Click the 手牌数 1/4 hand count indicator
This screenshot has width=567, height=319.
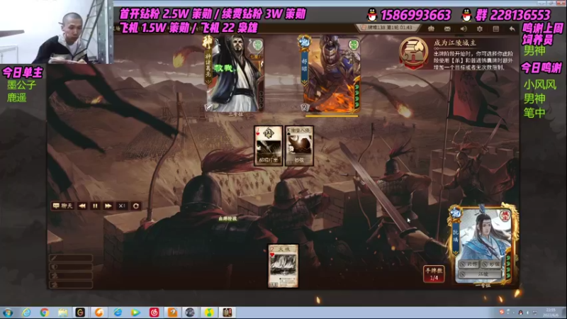click(x=434, y=274)
